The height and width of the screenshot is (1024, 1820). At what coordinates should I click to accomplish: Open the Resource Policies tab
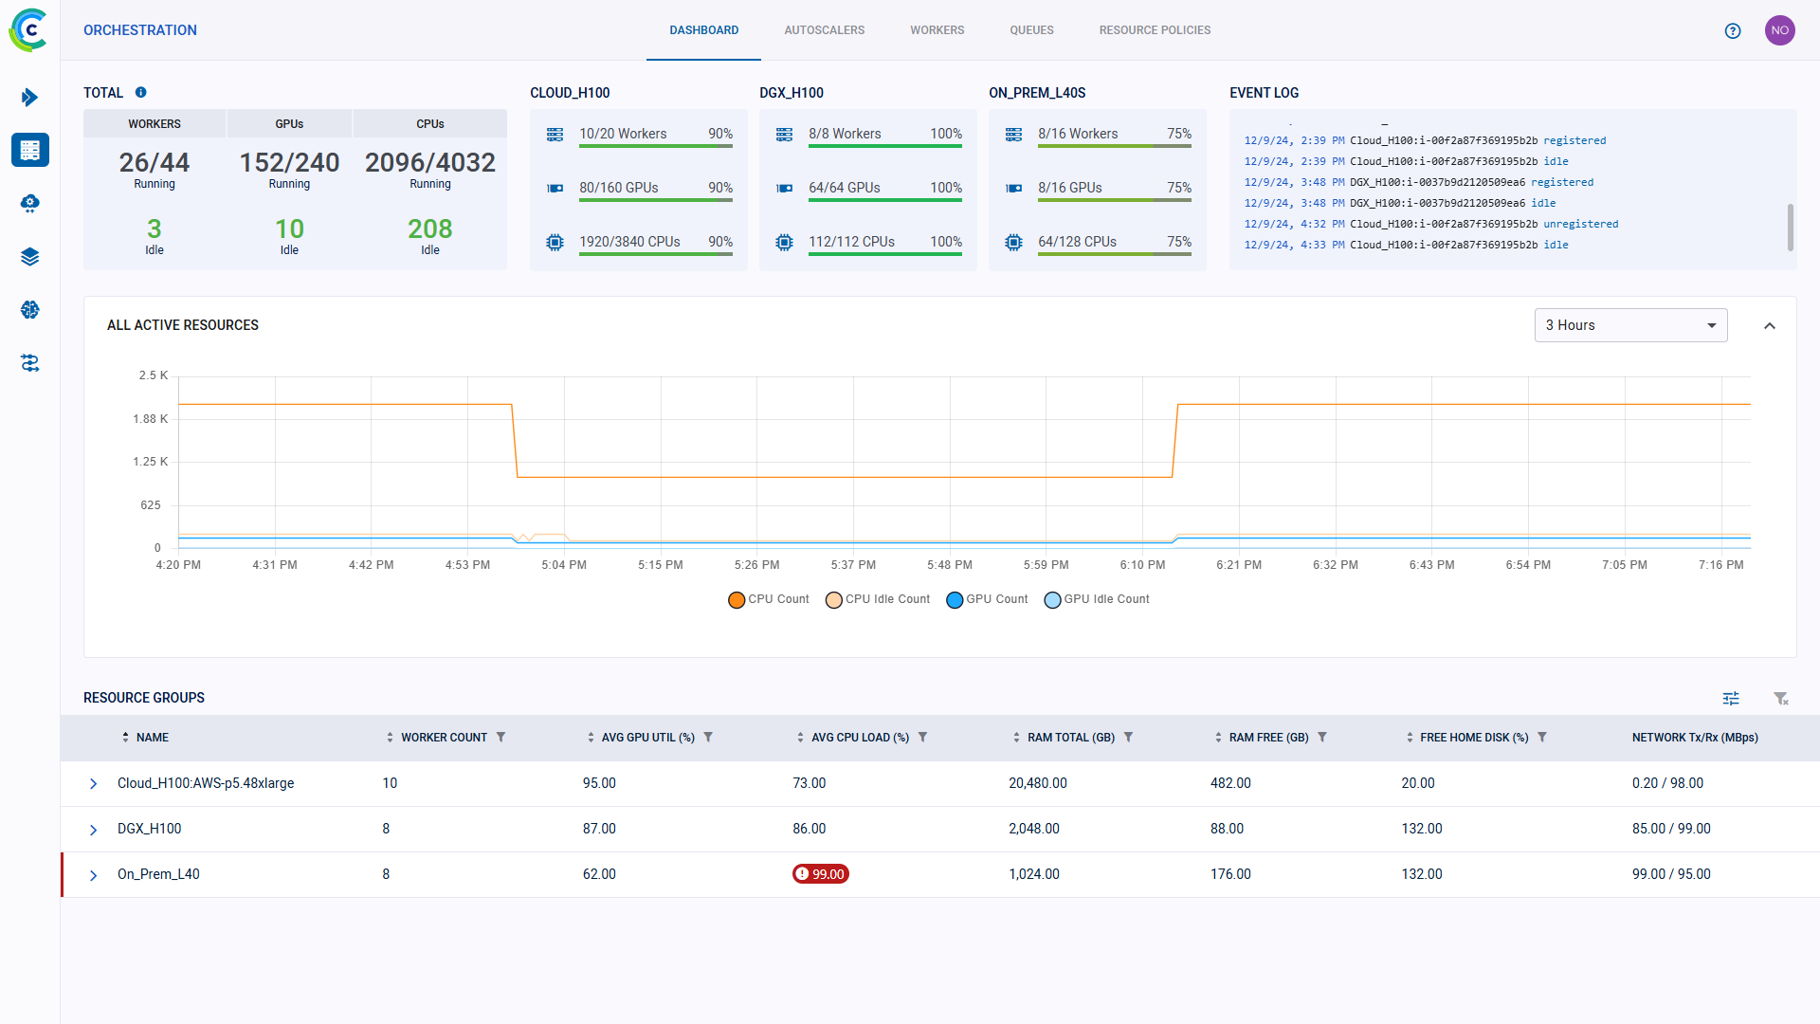tap(1155, 29)
